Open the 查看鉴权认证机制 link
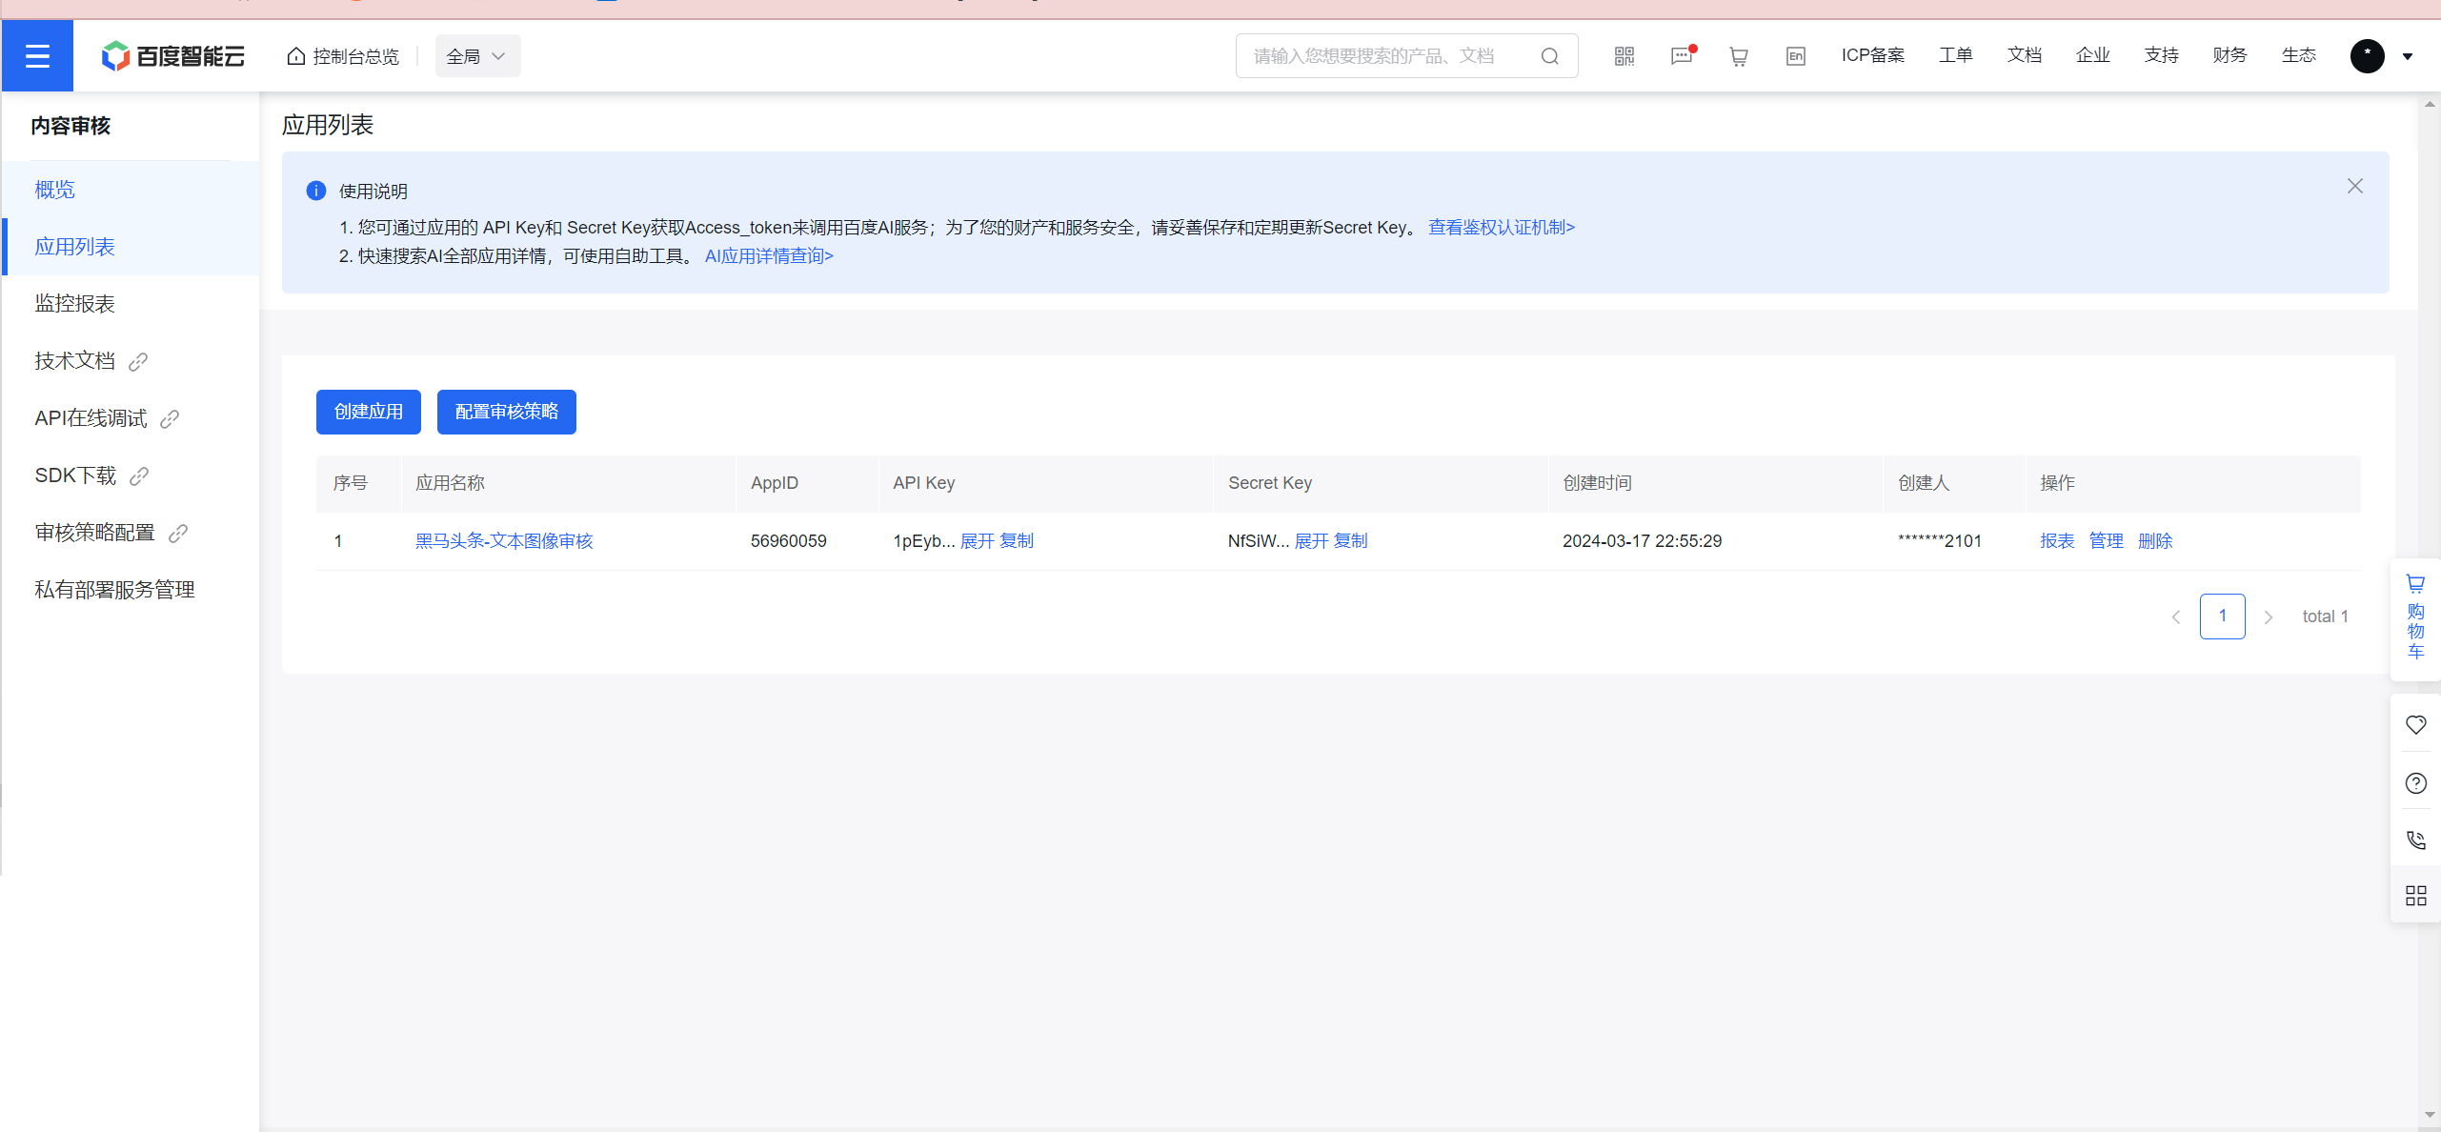The image size is (2441, 1132). pos(1501,228)
